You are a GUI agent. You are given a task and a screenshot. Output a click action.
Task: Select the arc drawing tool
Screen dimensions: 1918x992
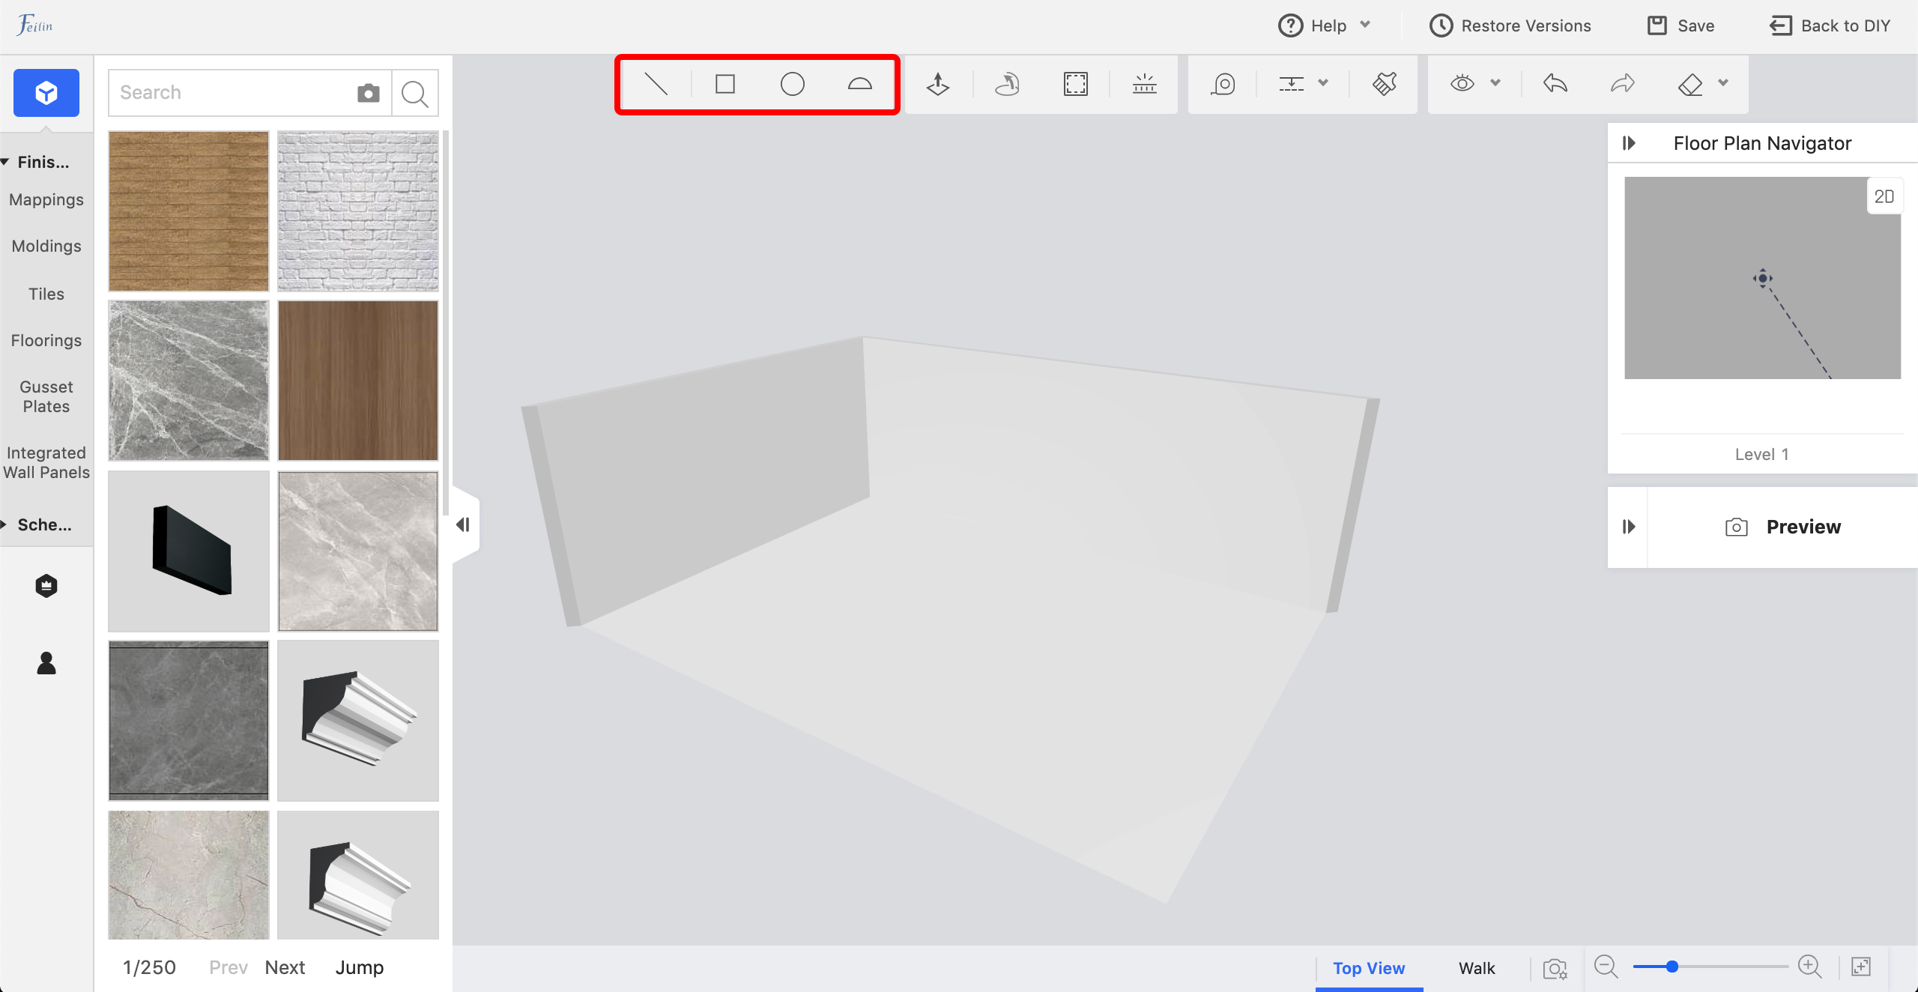click(859, 84)
